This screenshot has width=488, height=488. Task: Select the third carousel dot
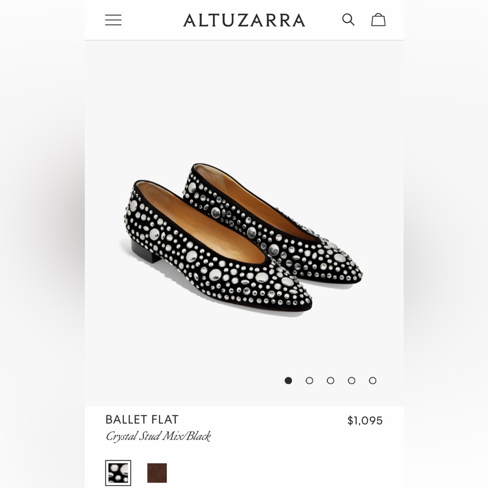point(331,380)
